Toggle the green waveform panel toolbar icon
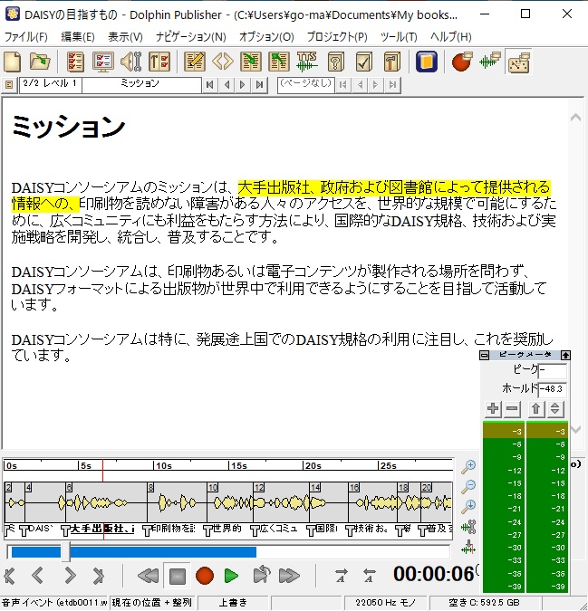The height and width of the screenshot is (611, 588). (x=490, y=62)
